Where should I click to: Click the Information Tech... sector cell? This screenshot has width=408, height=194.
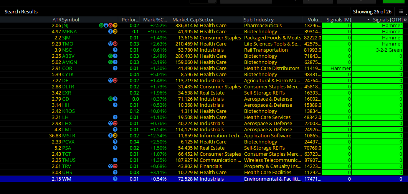[x=221, y=135]
